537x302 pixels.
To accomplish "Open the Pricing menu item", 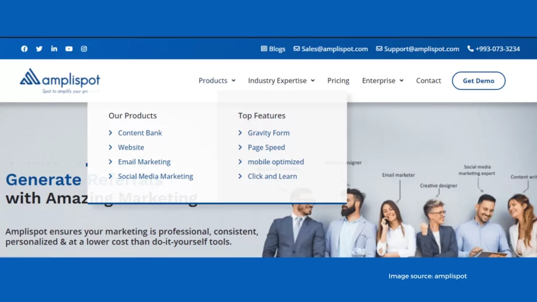I will pos(338,80).
